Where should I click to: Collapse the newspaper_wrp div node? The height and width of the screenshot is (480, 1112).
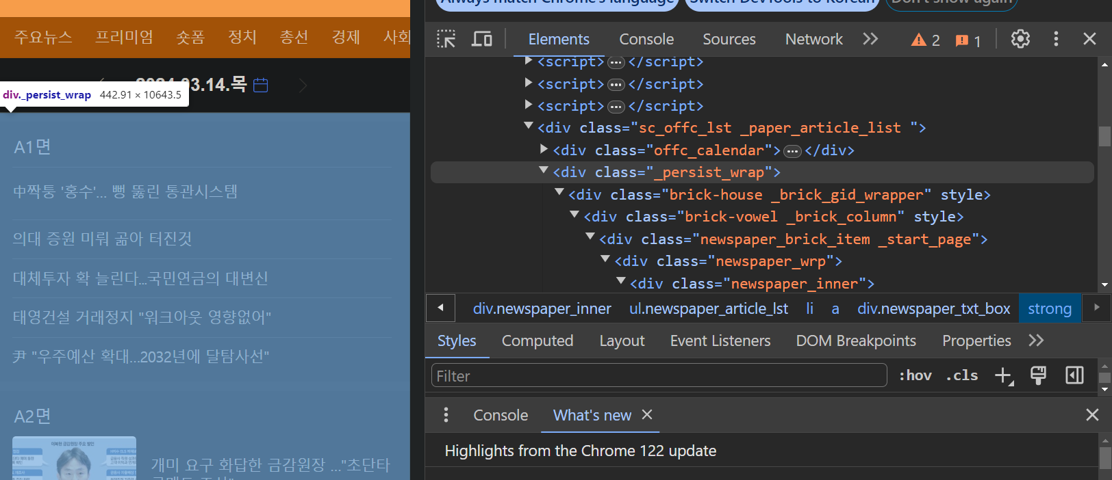click(x=605, y=259)
